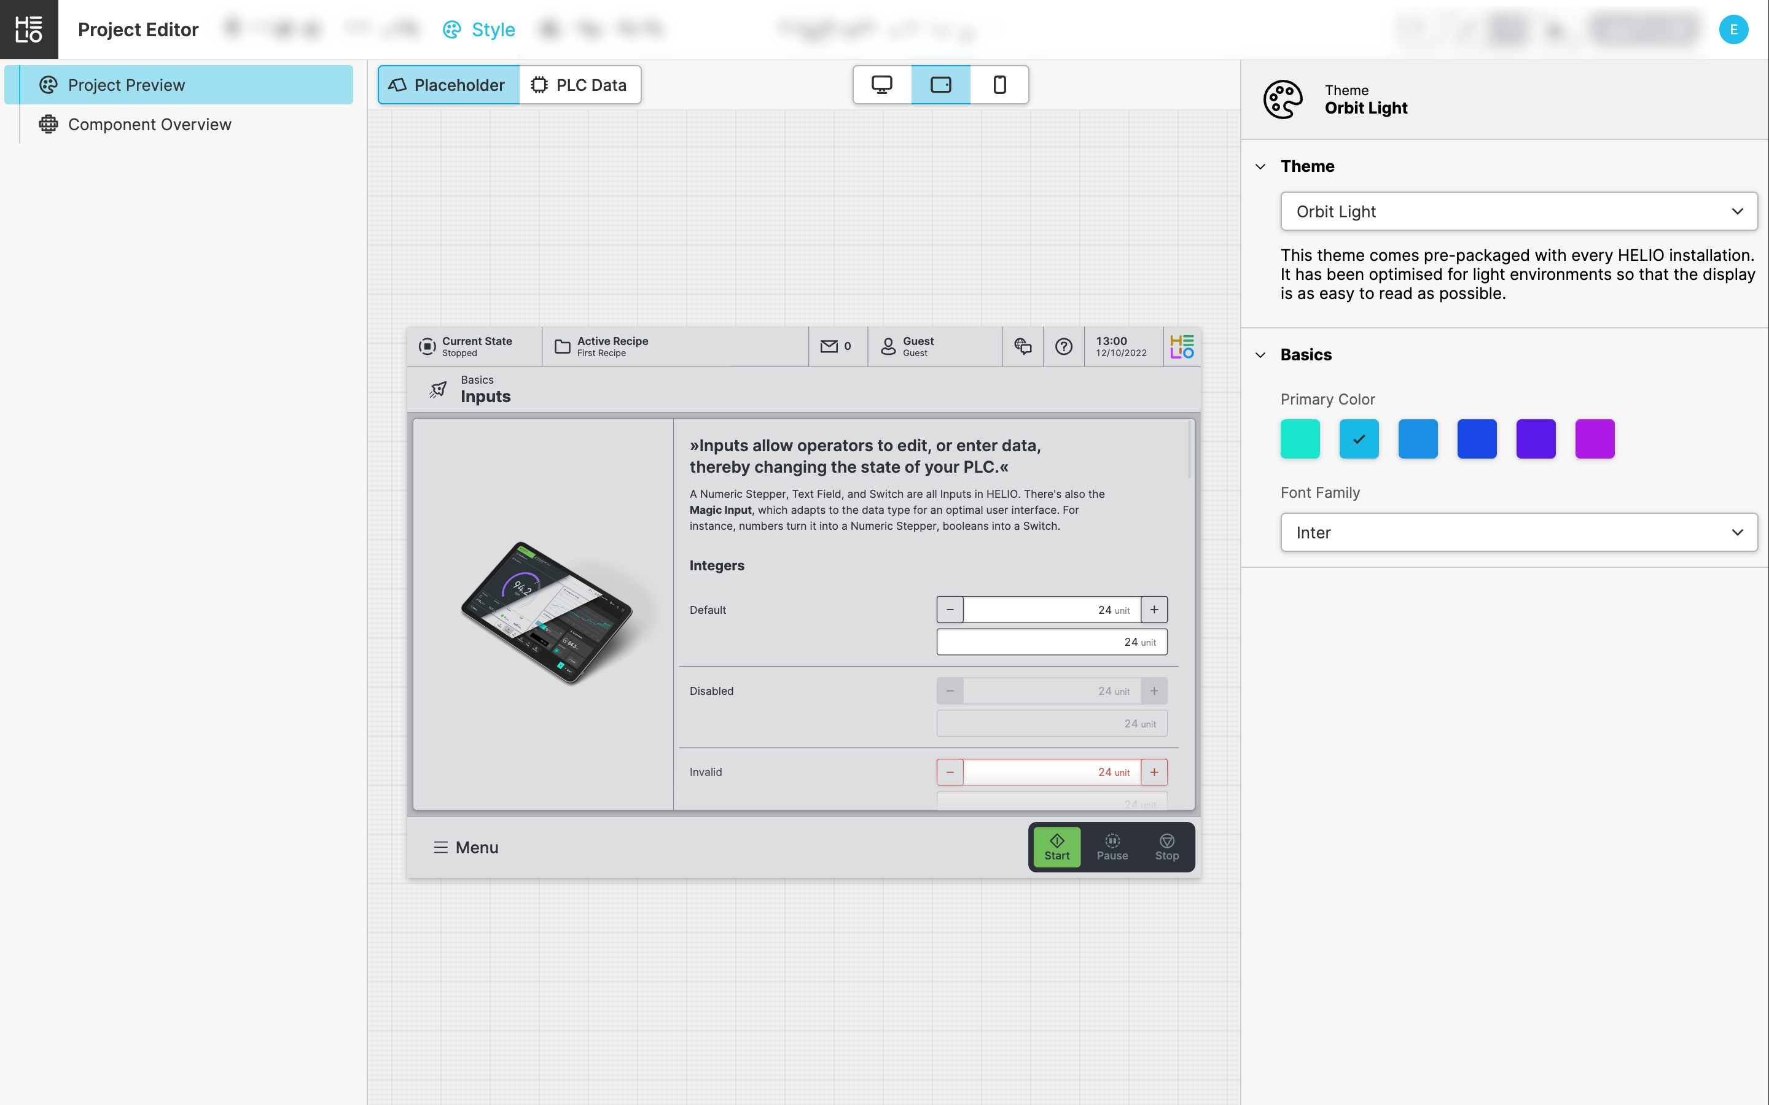Image resolution: width=1769 pixels, height=1105 pixels.
Task: Open the messages envelope icon
Action: (829, 346)
